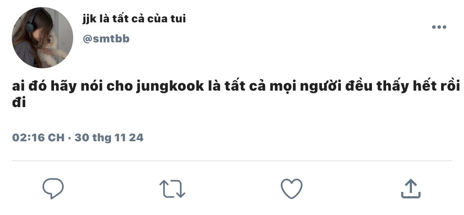Retweet this post with the arrows icon
464x215 pixels.
[x=172, y=188]
